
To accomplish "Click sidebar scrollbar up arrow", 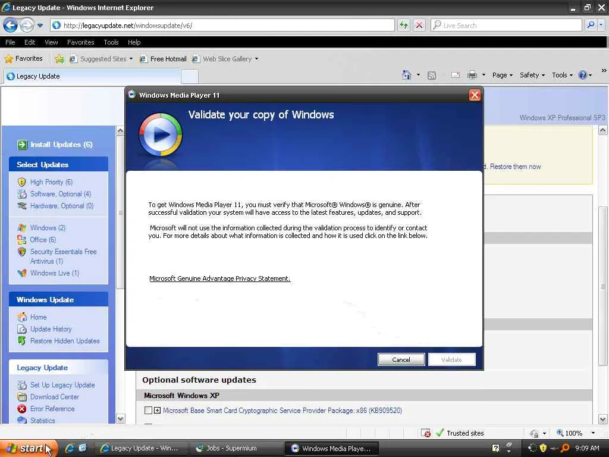I will coord(120,130).
